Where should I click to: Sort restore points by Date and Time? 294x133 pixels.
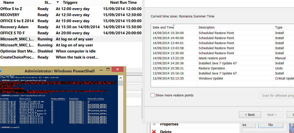pyautogui.click(x=163, y=27)
